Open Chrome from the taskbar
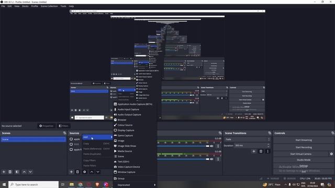The image size is (335, 188). [80, 184]
